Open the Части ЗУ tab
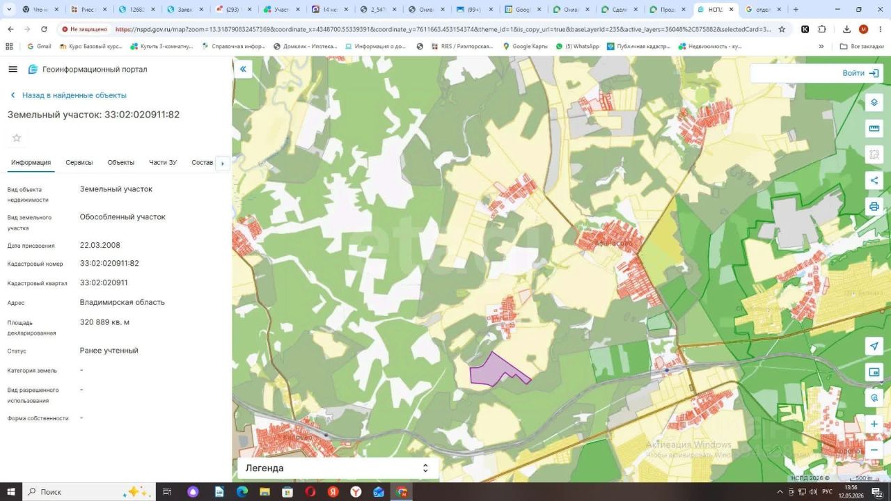 coord(163,162)
